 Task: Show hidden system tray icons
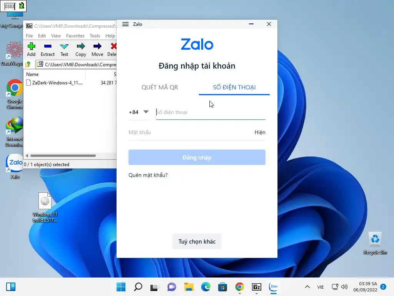point(307,287)
